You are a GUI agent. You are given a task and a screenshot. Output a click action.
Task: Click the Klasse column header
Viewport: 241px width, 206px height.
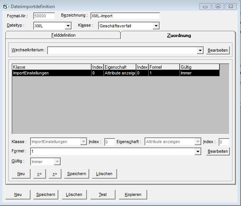click(x=52, y=67)
